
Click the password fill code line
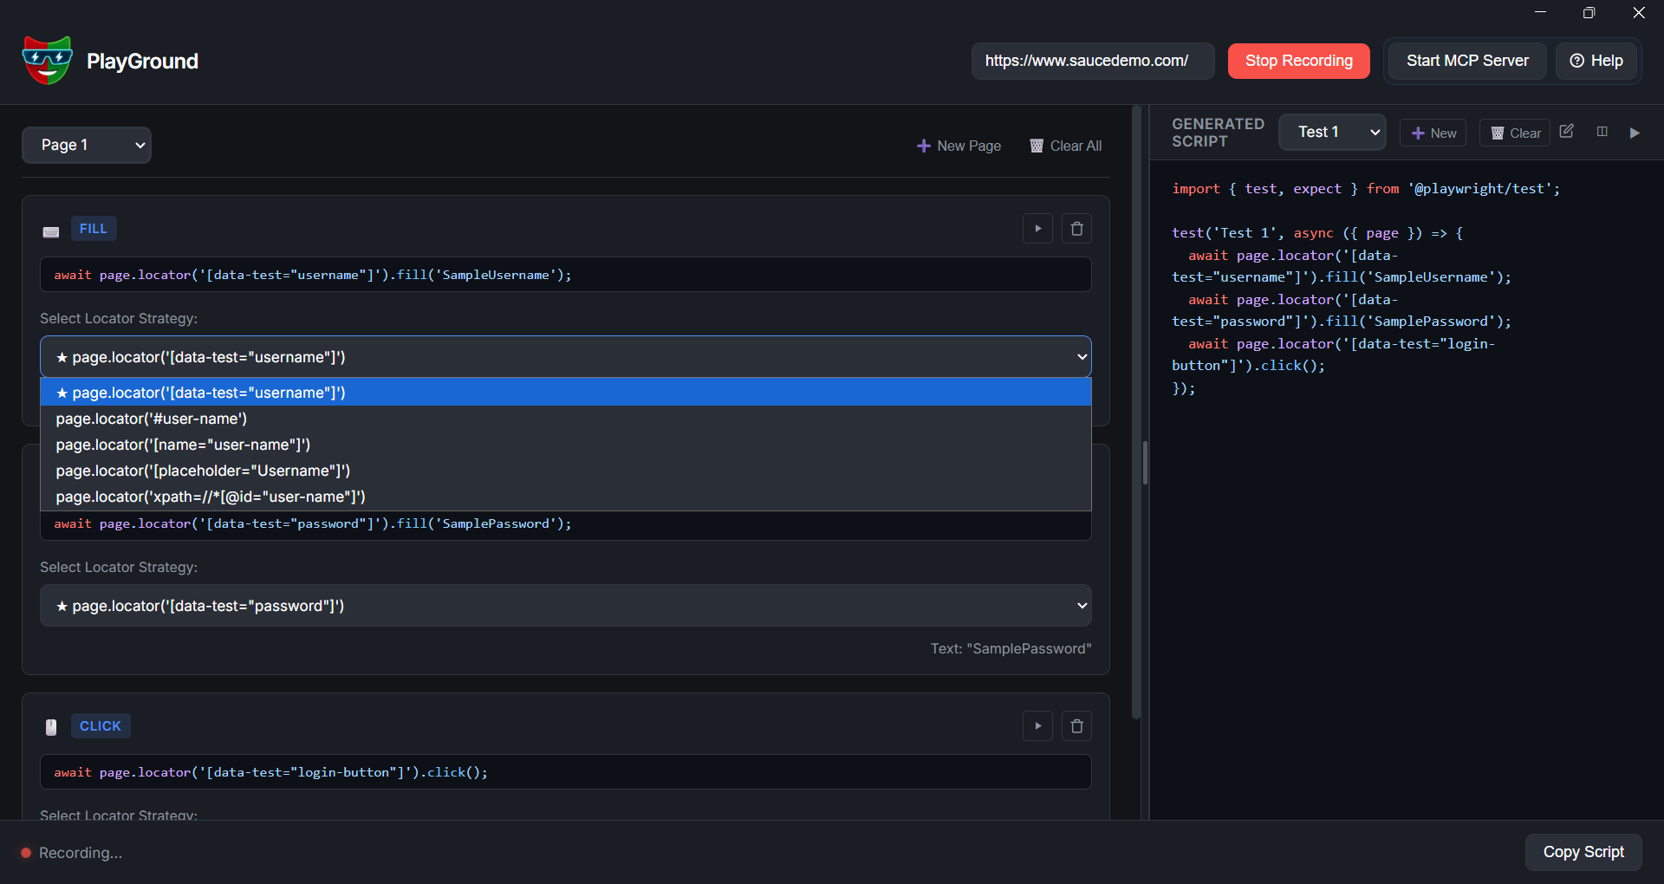pos(565,523)
